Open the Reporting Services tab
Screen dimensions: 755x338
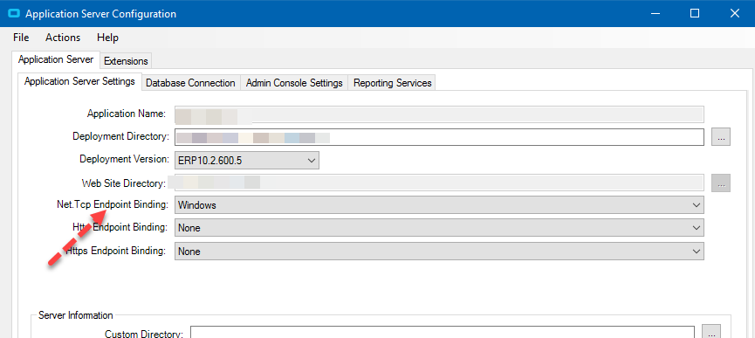(x=393, y=83)
